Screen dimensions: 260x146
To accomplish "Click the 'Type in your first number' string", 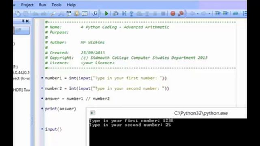I will (127, 78).
